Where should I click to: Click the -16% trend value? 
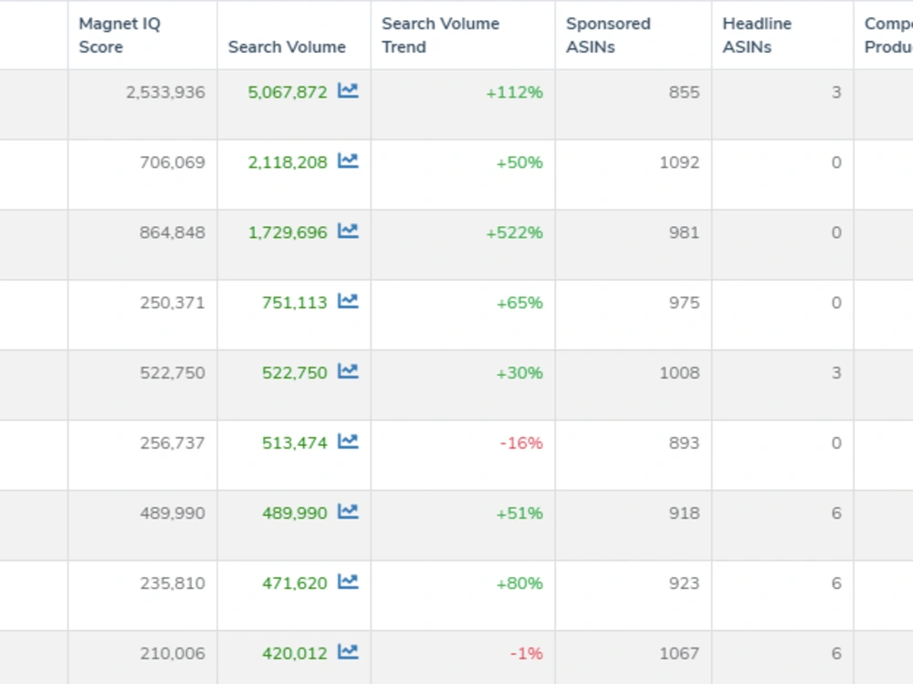point(521,443)
